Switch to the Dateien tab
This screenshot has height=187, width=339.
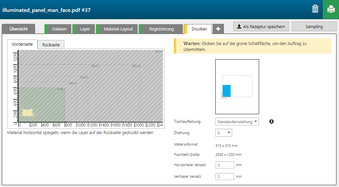coord(59,29)
